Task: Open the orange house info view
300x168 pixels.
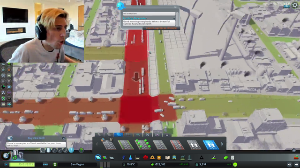Action: (x=9, y=70)
